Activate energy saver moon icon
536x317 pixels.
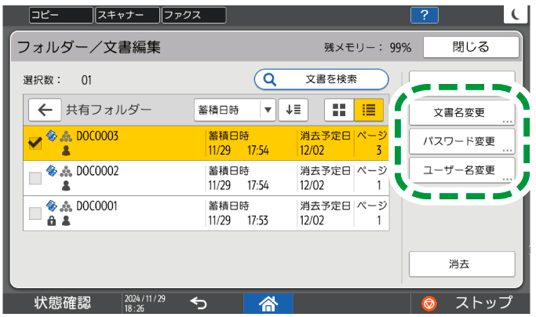[x=515, y=14]
